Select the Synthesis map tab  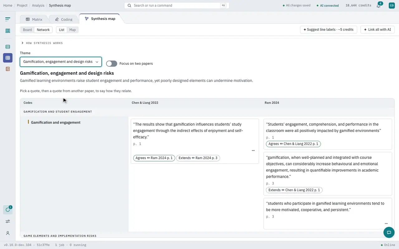pos(100,19)
